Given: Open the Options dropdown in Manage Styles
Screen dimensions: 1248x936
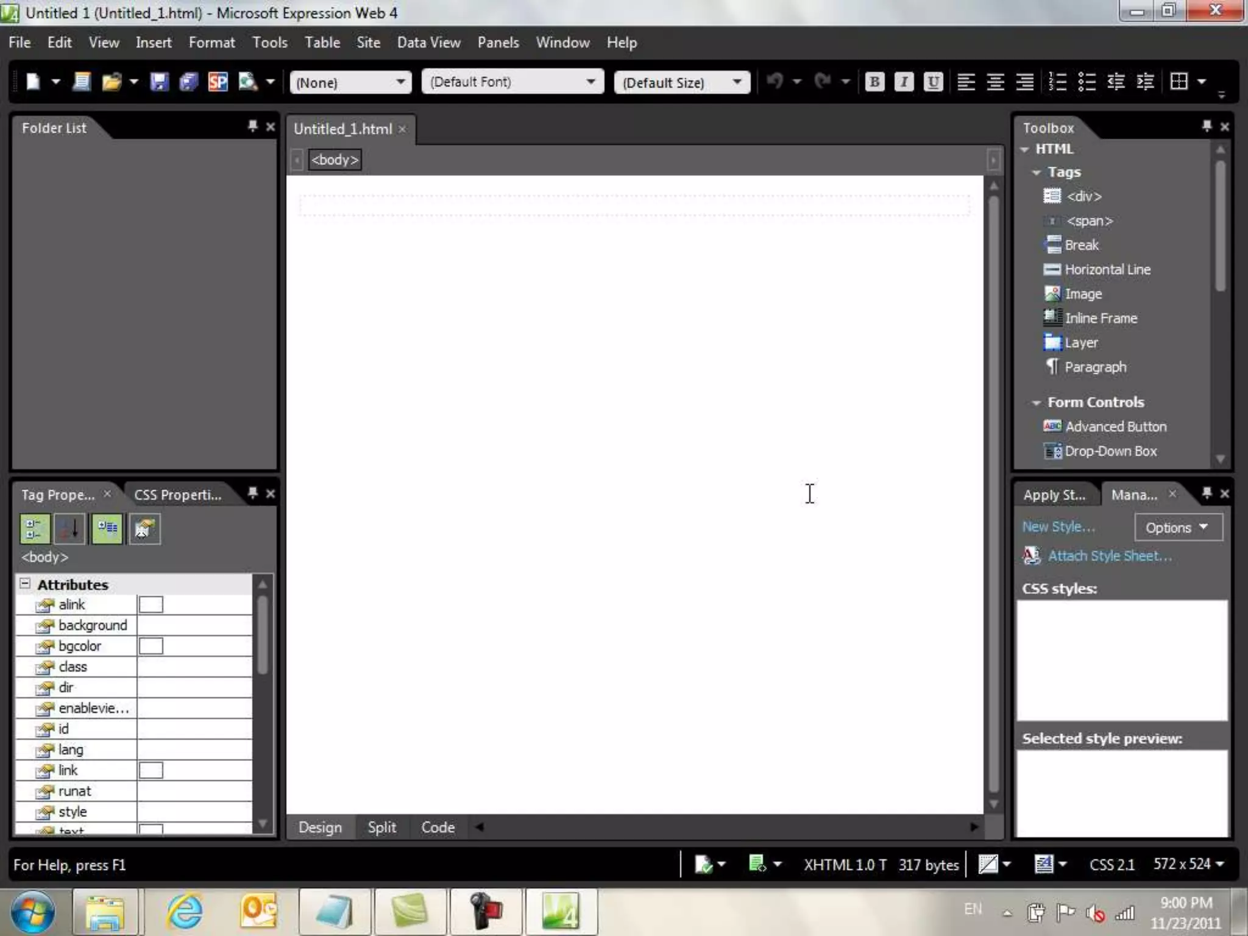Looking at the screenshot, I should click(x=1177, y=528).
